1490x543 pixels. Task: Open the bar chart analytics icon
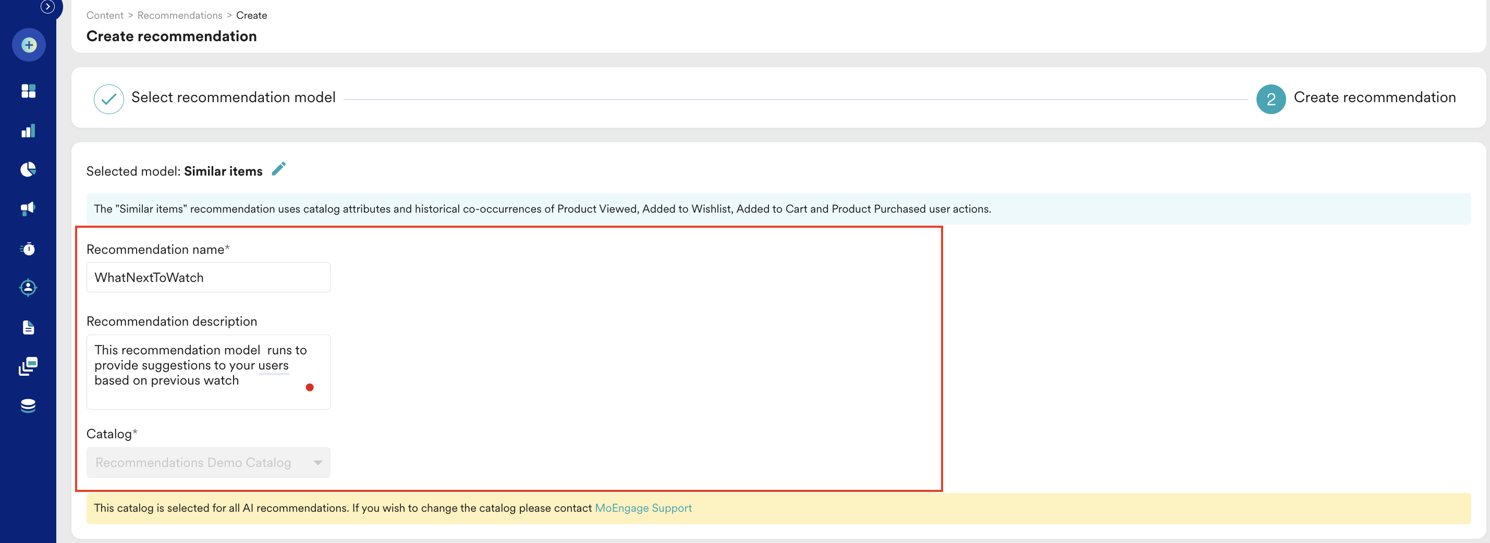(28, 131)
